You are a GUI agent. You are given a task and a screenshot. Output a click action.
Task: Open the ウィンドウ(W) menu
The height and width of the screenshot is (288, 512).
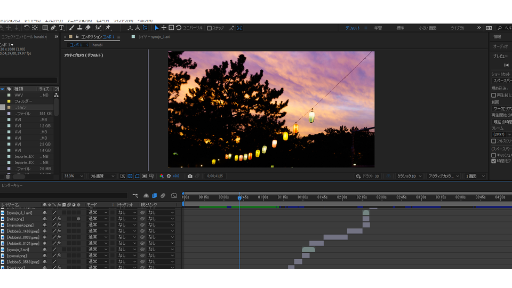(123, 21)
